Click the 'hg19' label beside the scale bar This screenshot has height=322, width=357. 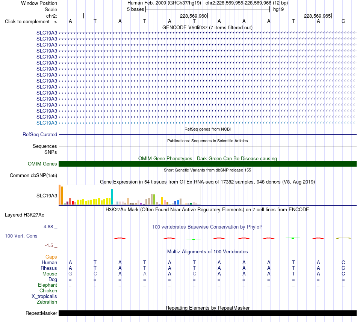[278, 9]
